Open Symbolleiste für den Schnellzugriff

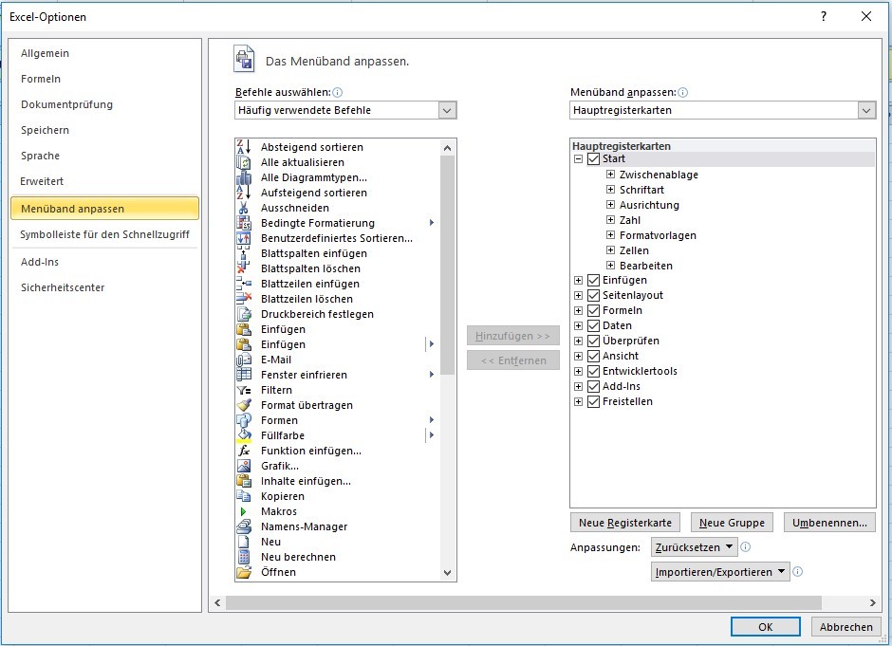pos(104,234)
